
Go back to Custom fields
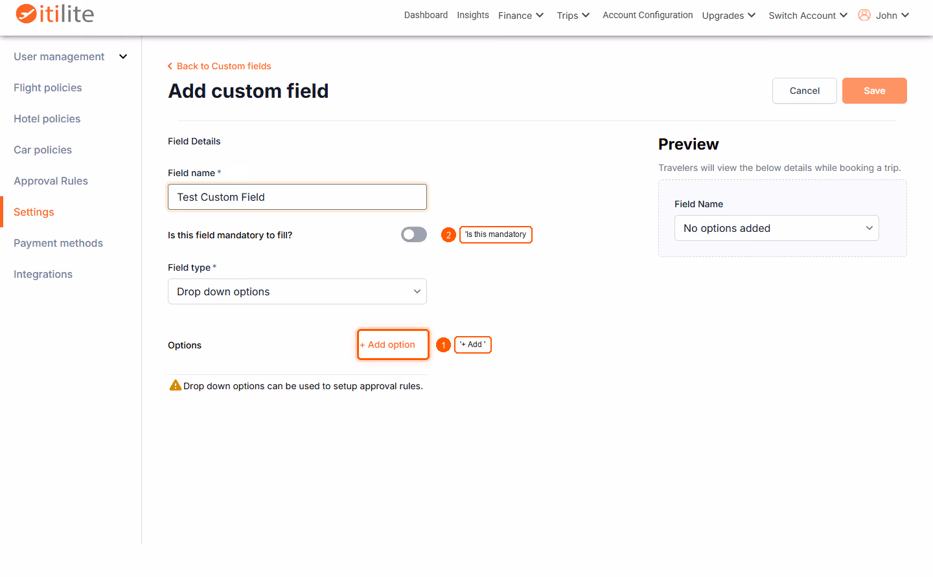(x=219, y=66)
